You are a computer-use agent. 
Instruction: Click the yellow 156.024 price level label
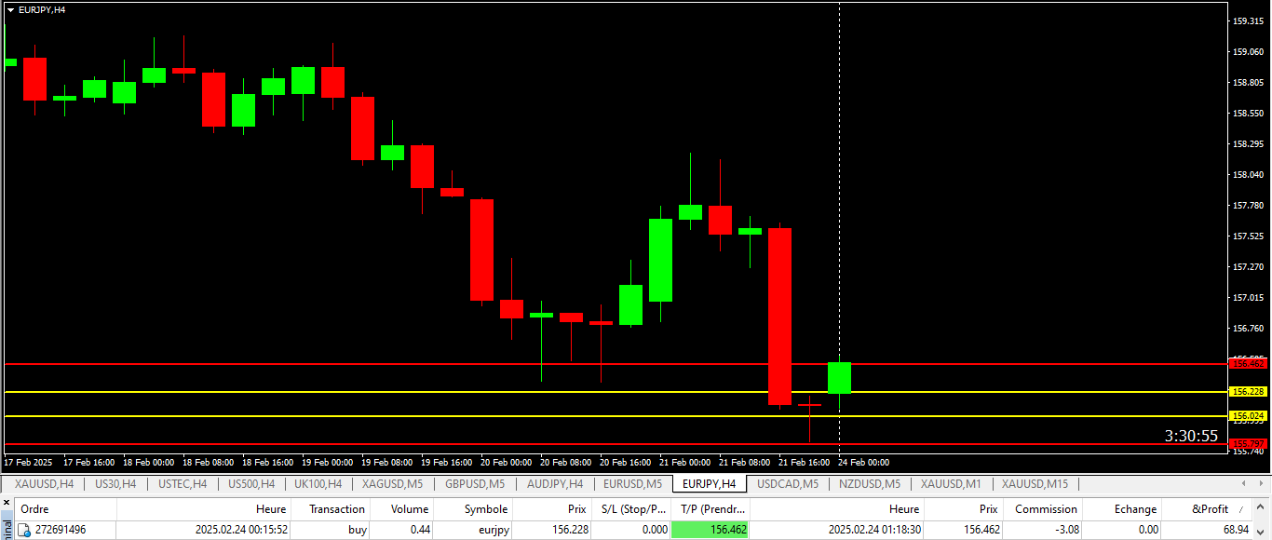1247,416
